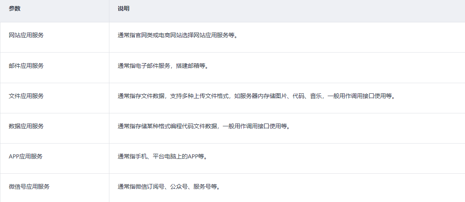Select the 数据应用服务 parameter cell

click(x=26, y=126)
